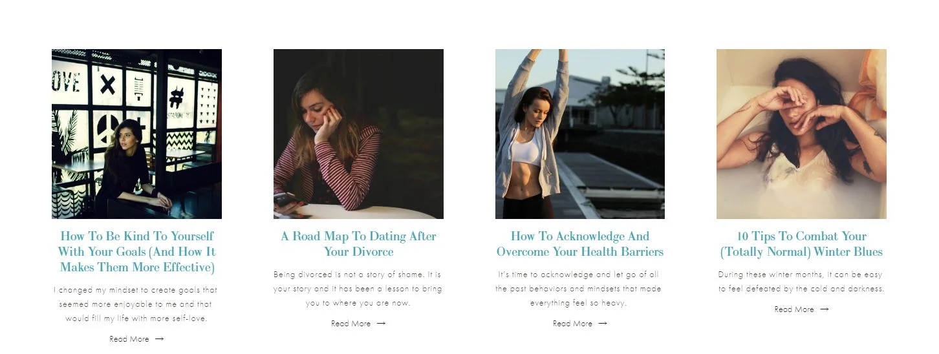Open the striped shirt woman photo

click(358, 134)
